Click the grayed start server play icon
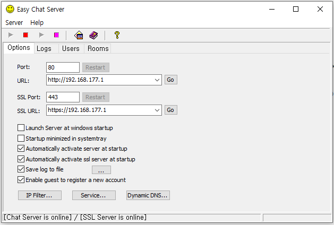Viewport: 334px width, 225px height. click(11, 35)
